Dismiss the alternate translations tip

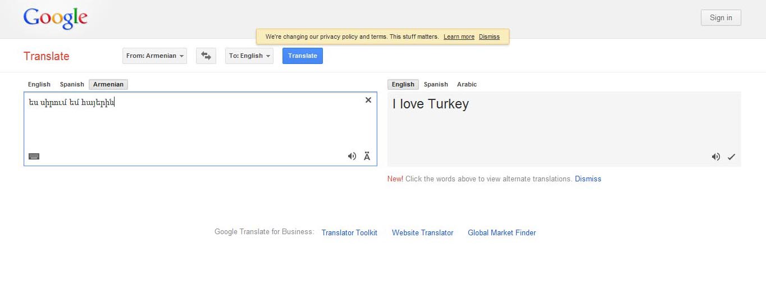pos(588,179)
